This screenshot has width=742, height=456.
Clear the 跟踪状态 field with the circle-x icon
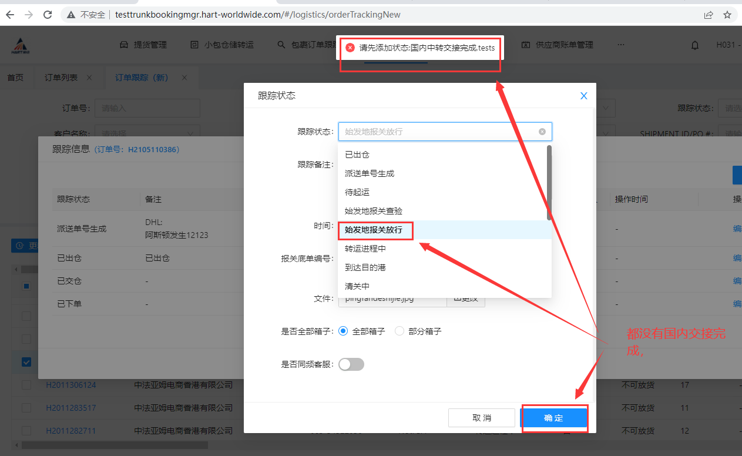(542, 132)
